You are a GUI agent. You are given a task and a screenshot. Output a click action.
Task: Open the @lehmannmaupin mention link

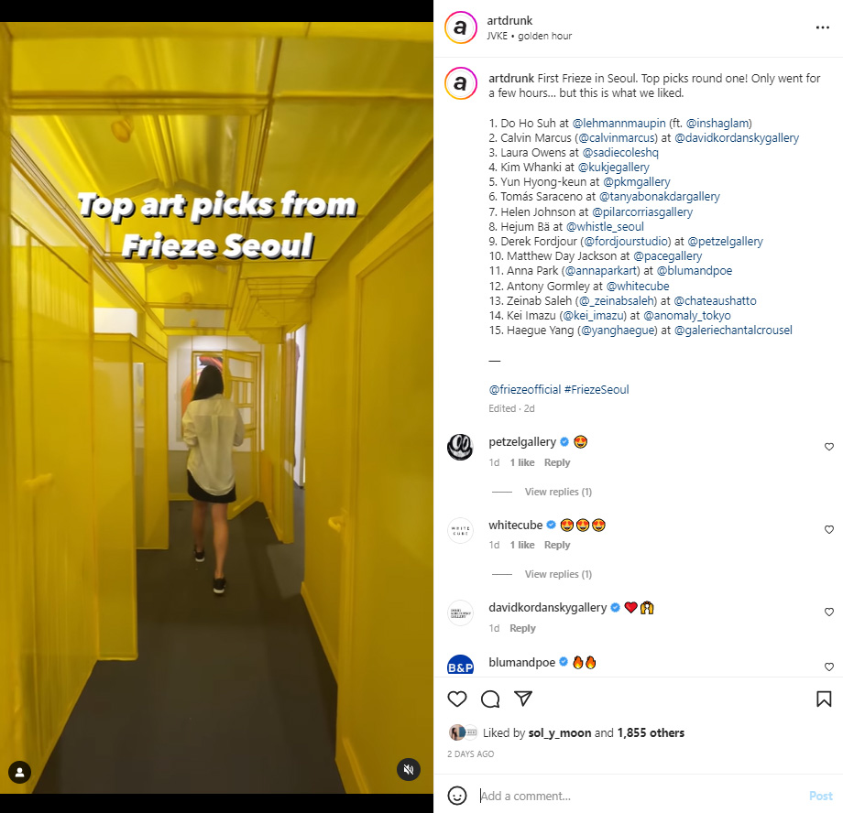point(619,123)
